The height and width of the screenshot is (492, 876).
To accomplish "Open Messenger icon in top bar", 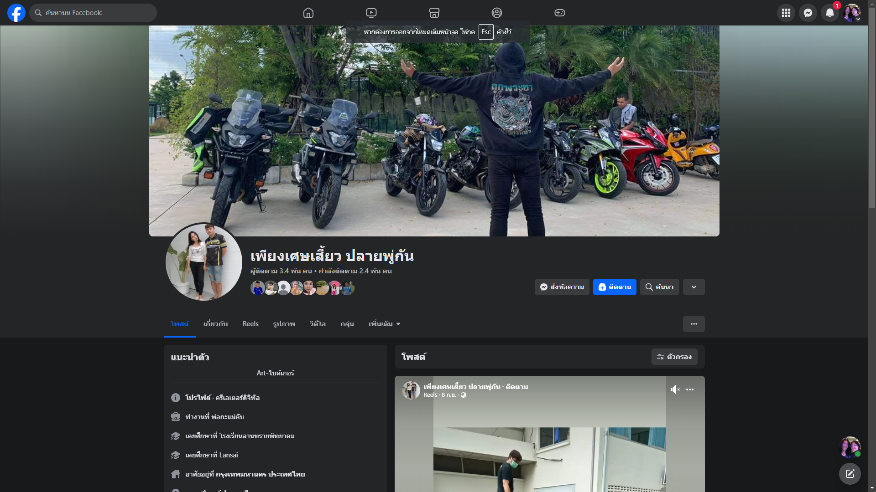I will click(x=808, y=13).
